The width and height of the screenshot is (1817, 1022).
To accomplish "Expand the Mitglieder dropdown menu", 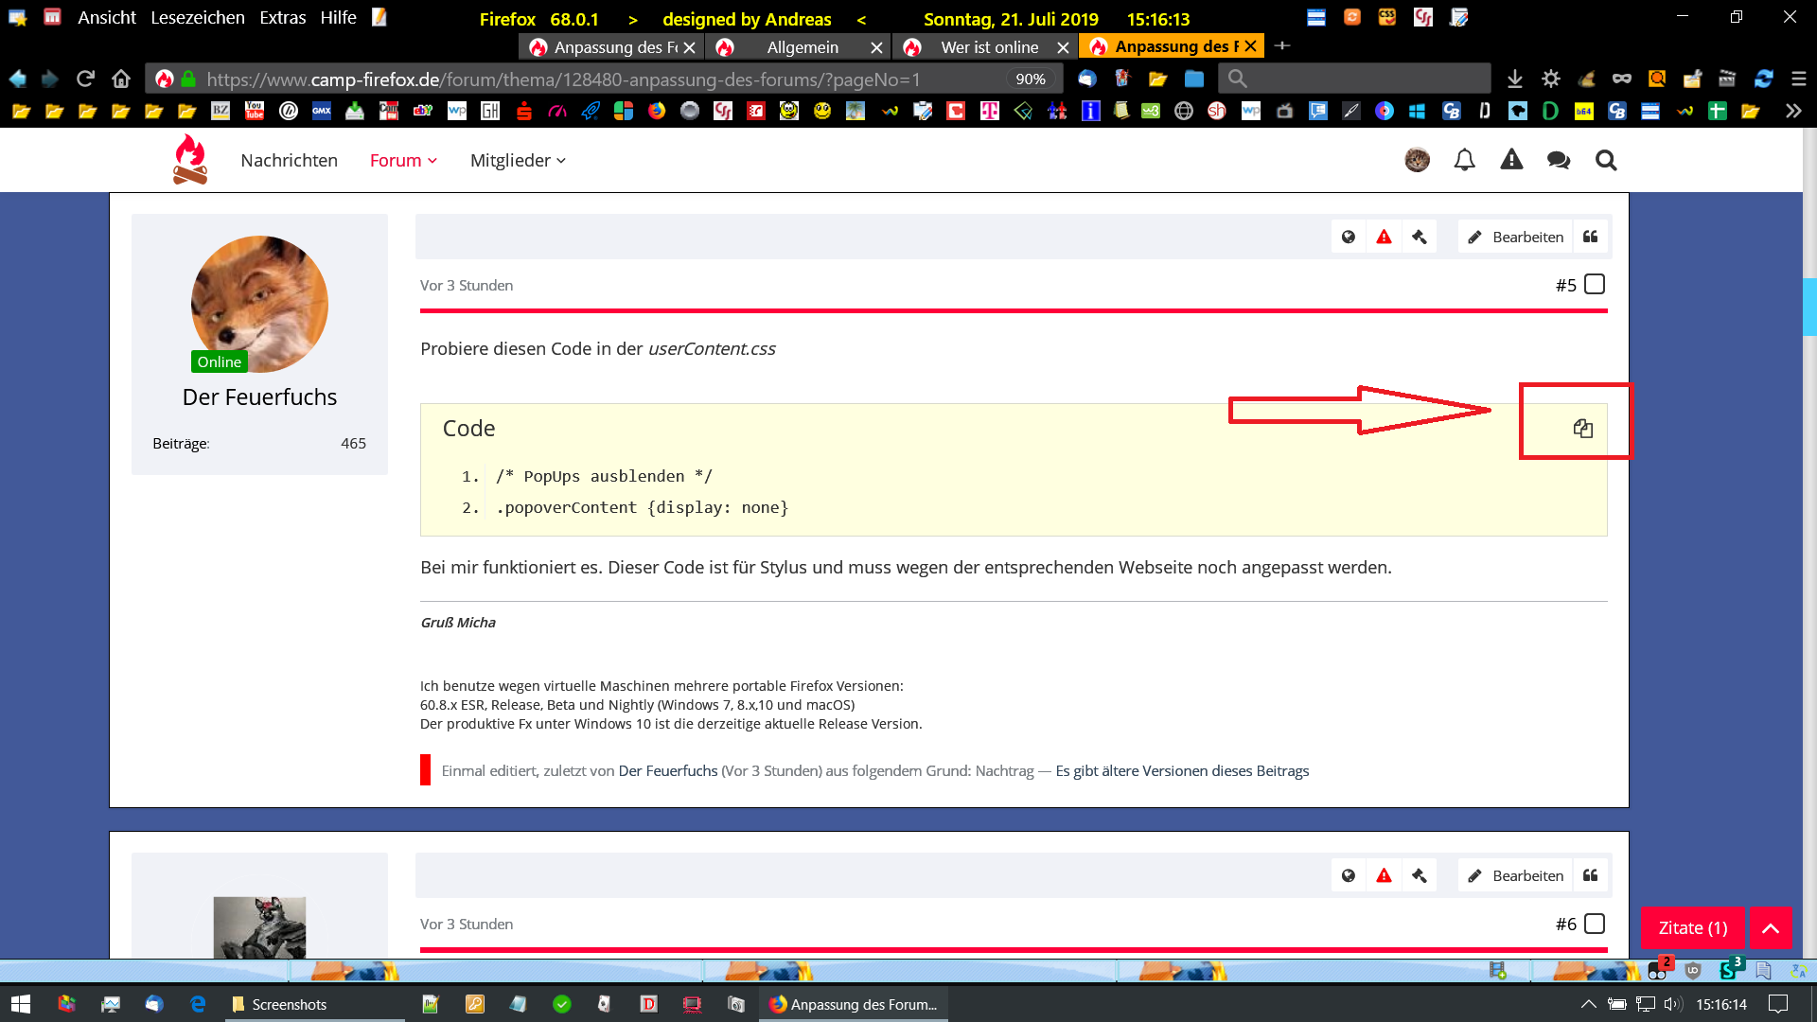I will [518, 161].
